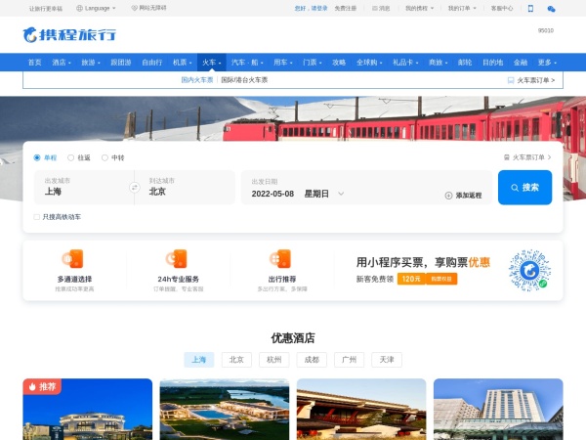Expand the departure date picker arrow
The width and height of the screenshot is (586, 440).
tap(341, 194)
